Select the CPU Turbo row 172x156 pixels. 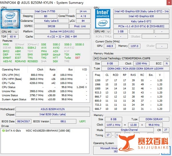click(45, 83)
